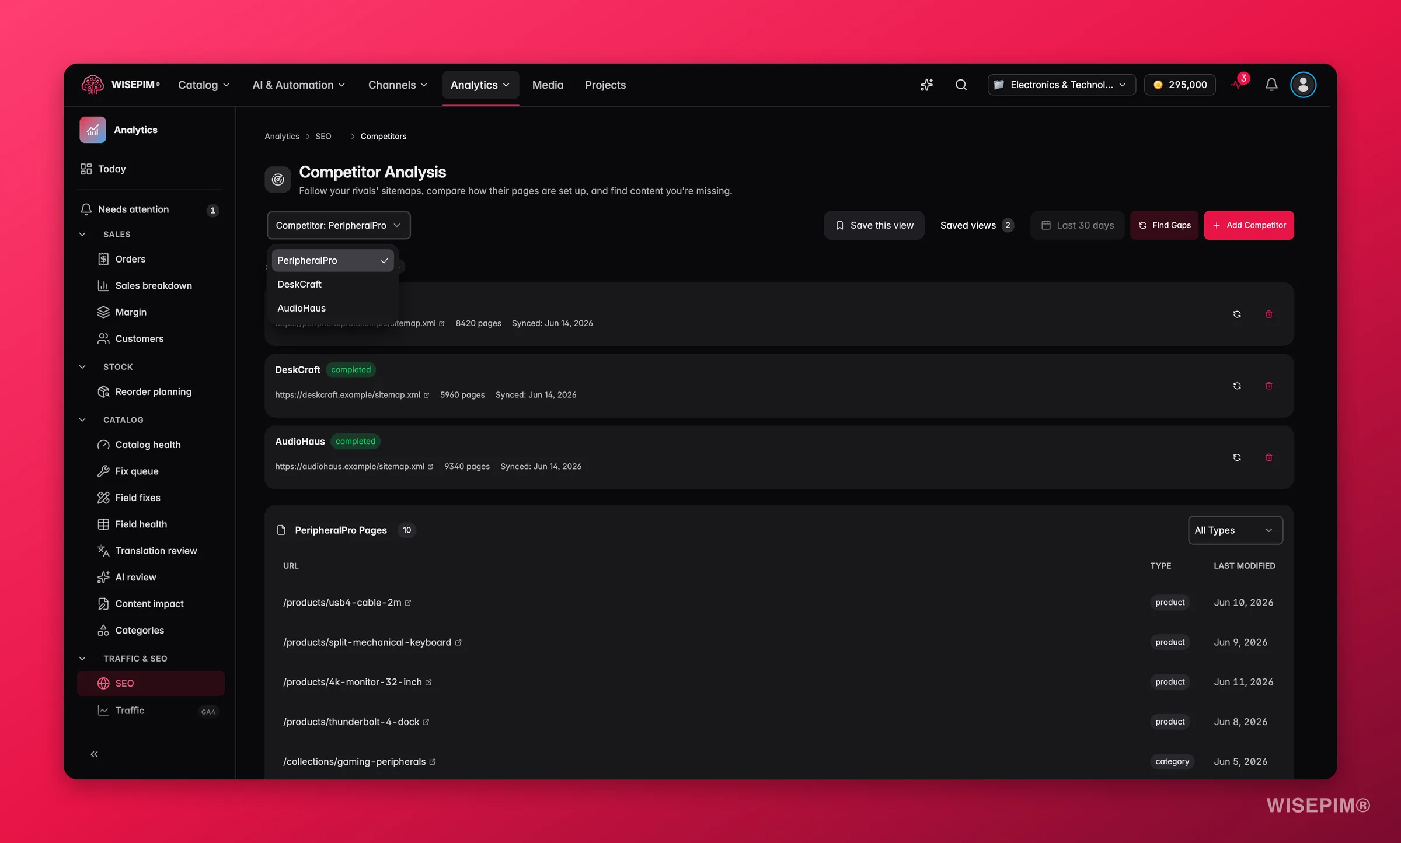Open the AI & Automation menu
Image resolution: width=1401 pixels, height=843 pixels.
tap(299, 85)
